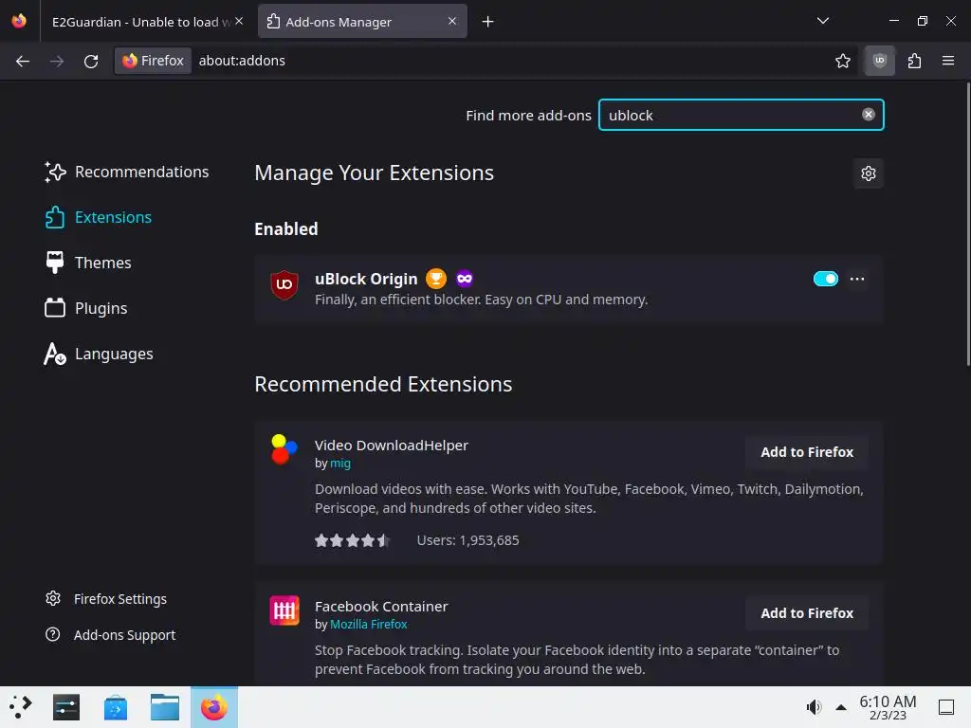971x728 pixels.
Task: Click the Video DownloadHelper star rating
Action: click(x=352, y=540)
